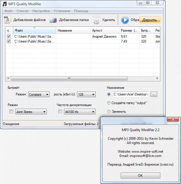Click the Add files music-note icon
Image resolution: width=181 pixels, height=184 pixels.
pos(7,20)
